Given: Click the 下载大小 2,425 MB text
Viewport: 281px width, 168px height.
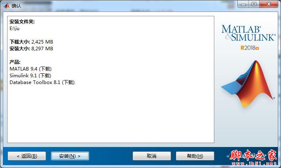Looking at the screenshot, I should (x=31, y=42).
